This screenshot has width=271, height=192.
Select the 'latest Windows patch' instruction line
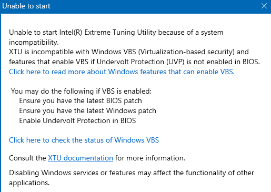87,111
